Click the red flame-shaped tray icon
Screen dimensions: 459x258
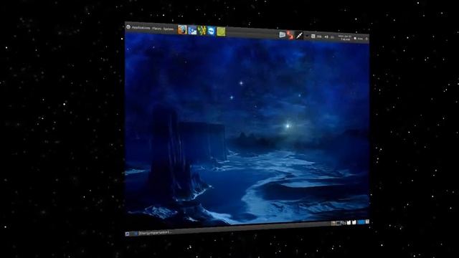point(290,35)
